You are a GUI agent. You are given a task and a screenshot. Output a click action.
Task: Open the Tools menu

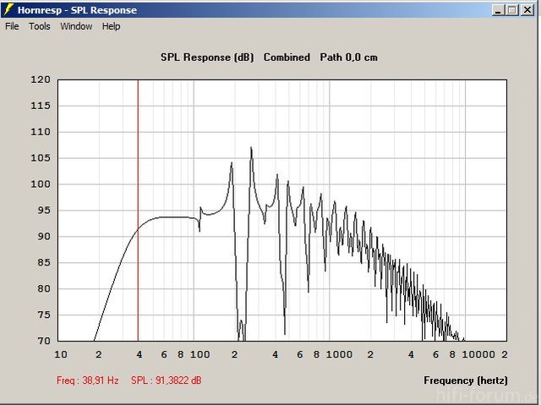click(x=40, y=26)
